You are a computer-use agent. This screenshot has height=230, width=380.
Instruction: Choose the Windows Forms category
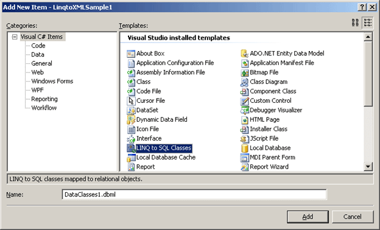(x=52, y=82)
